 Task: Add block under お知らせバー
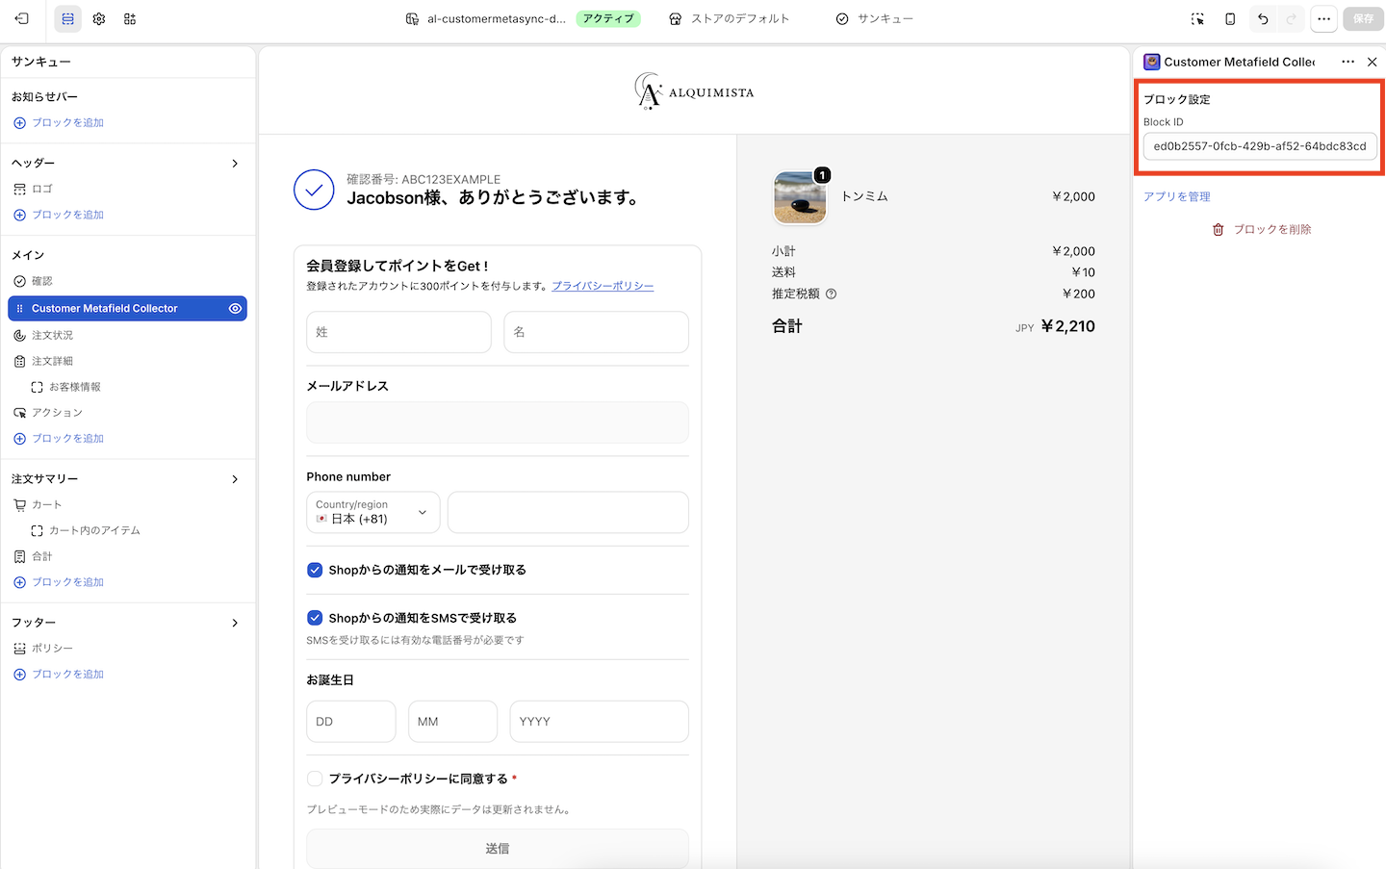pos(59,122)
